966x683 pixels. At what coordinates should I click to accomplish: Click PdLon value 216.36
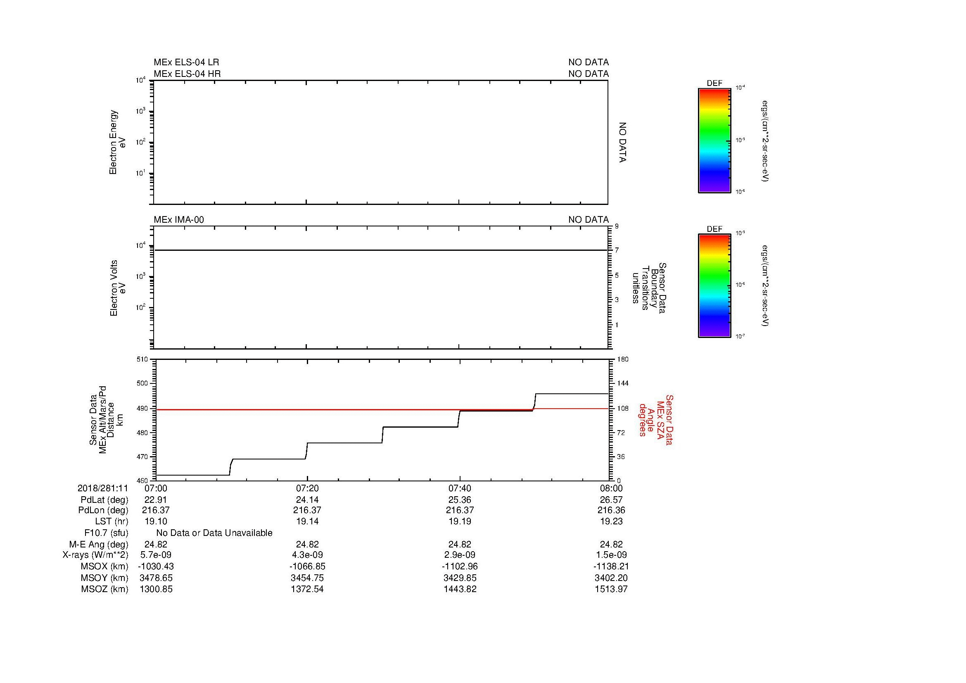(611, 510)
